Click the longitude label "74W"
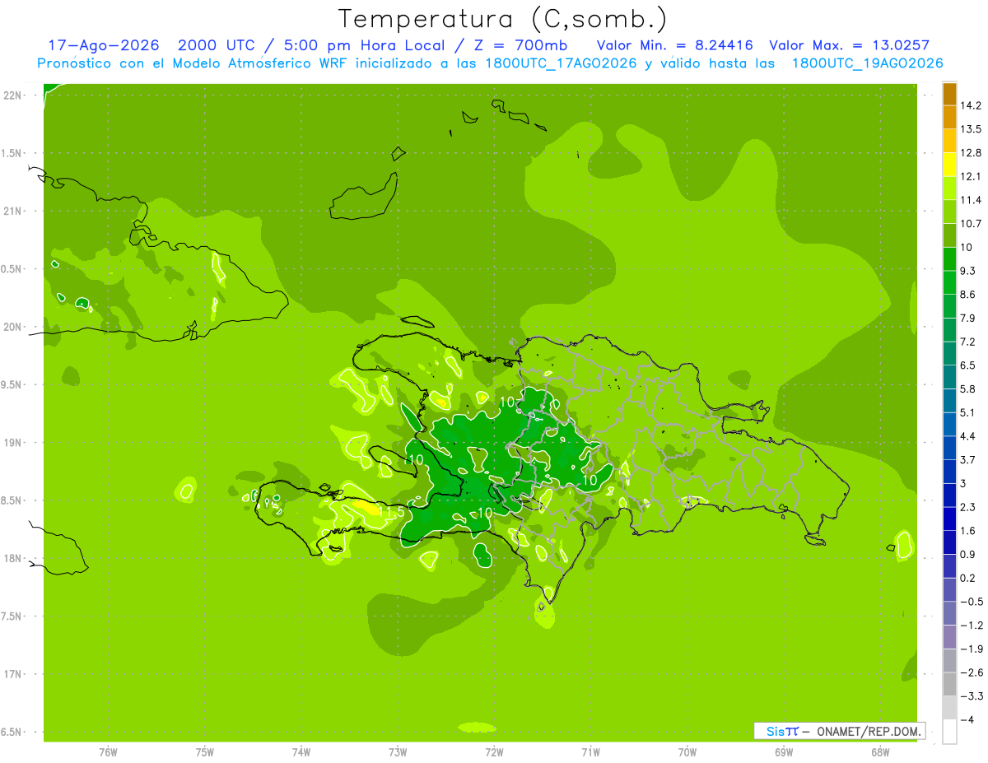 (x=301, y=752)
